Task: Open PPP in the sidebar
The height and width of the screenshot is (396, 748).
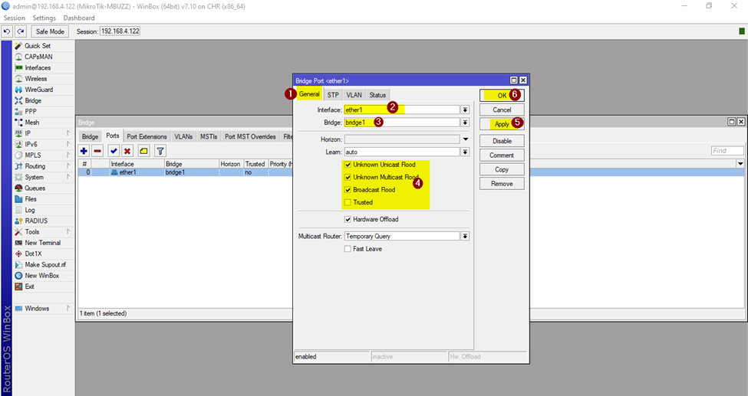Action: (31, 112)
